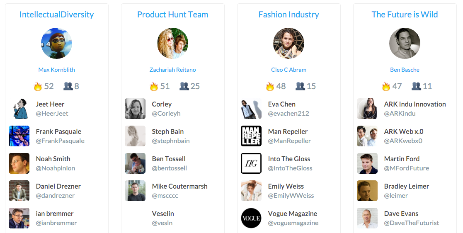463x233 pixels.
Task: Select the @DaveTheFuturist handle
Action: pos(412,223)
